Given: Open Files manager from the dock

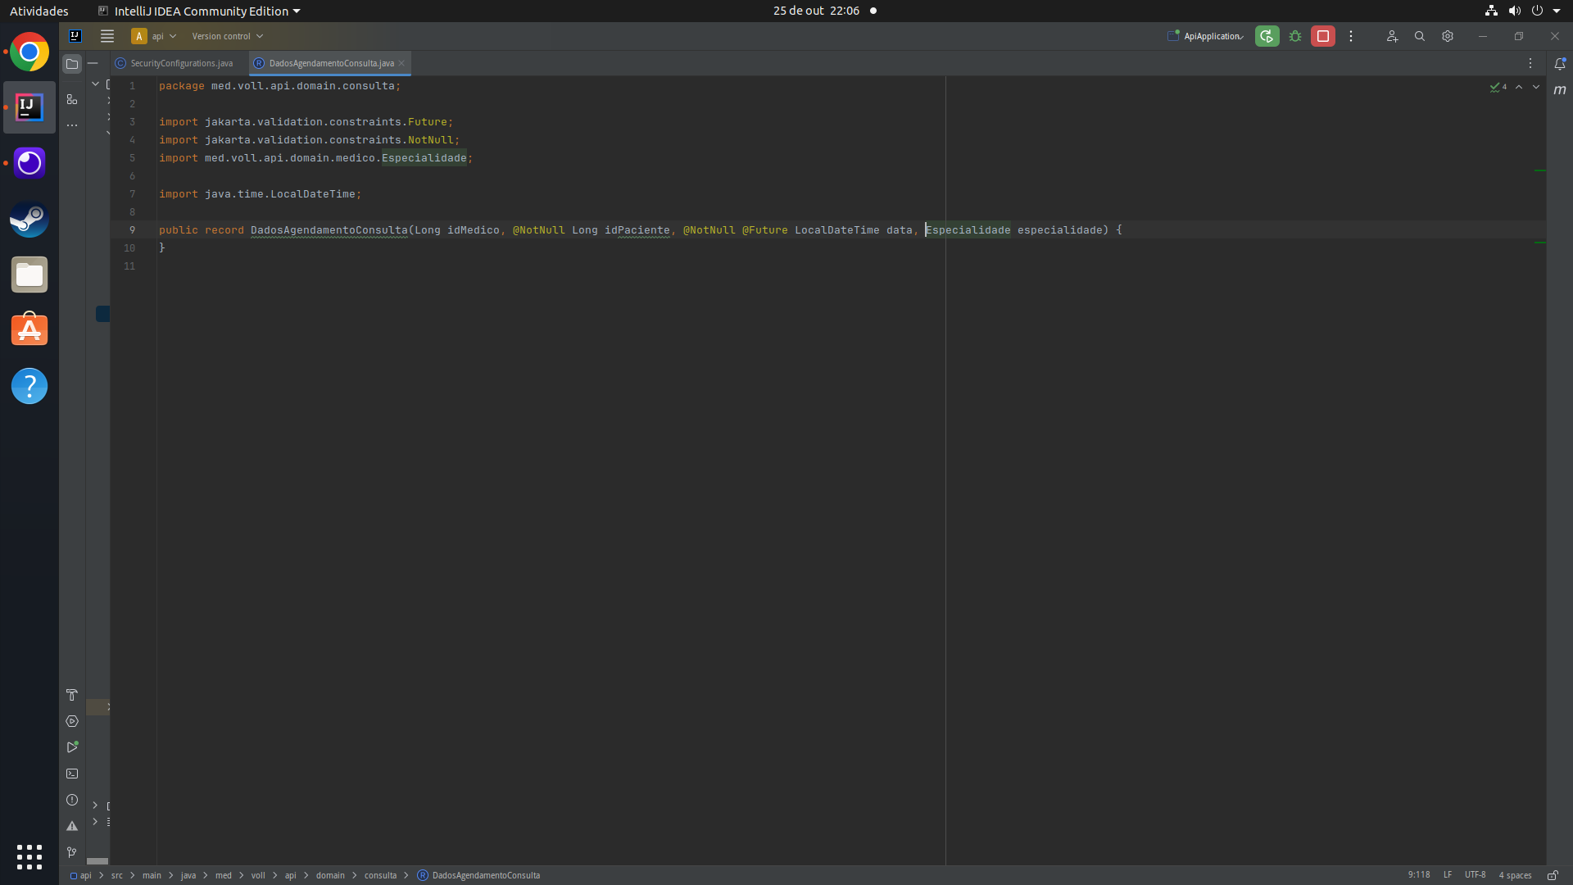Looking at the screenshot, I should (29, 275).
